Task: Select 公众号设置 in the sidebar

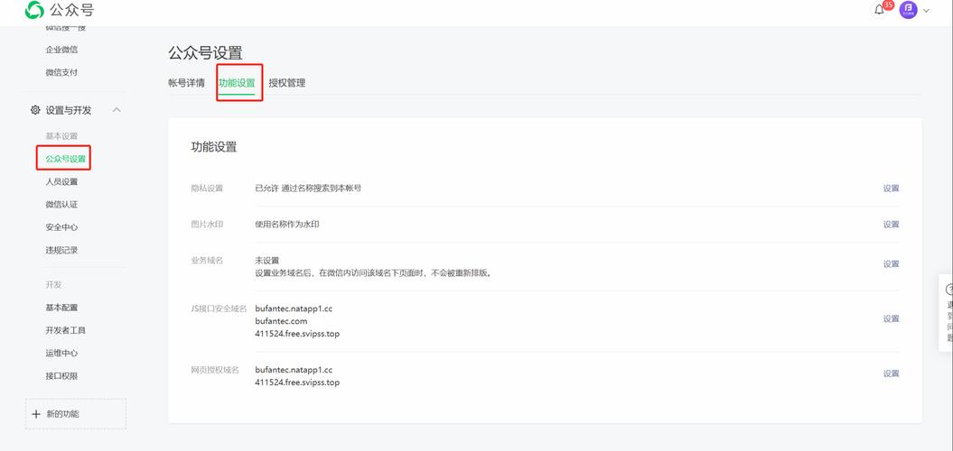Action: point(66,159)
